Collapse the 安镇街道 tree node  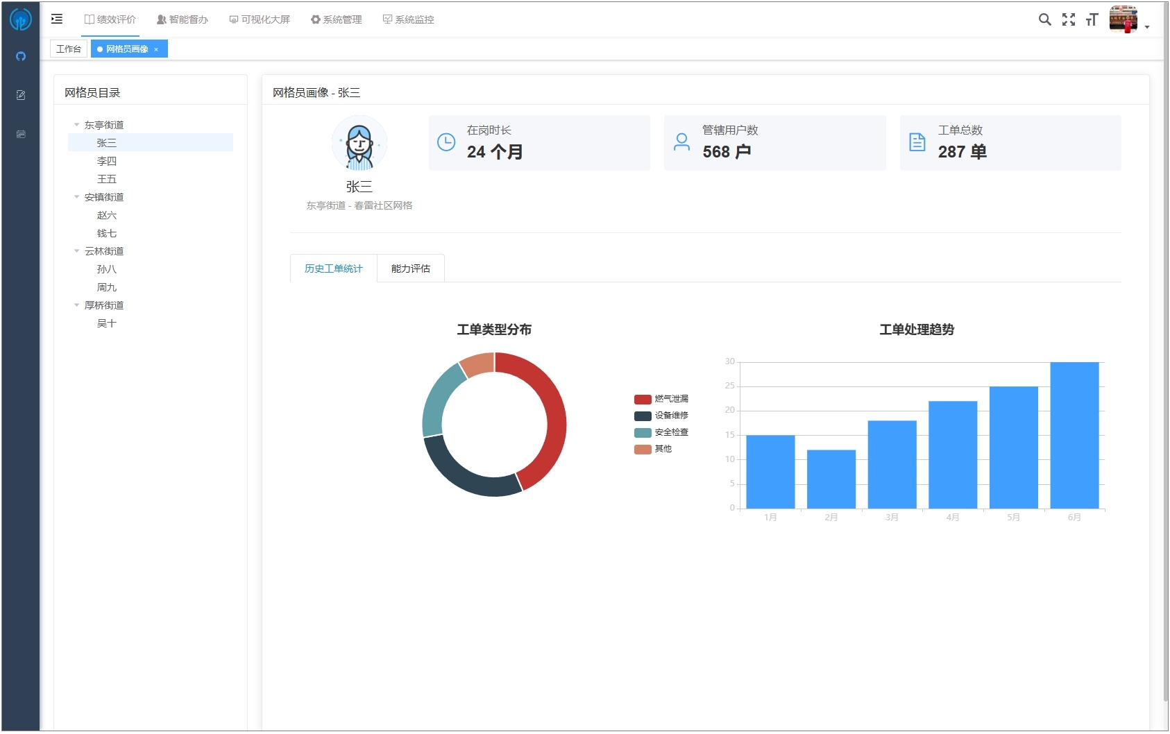77,197
